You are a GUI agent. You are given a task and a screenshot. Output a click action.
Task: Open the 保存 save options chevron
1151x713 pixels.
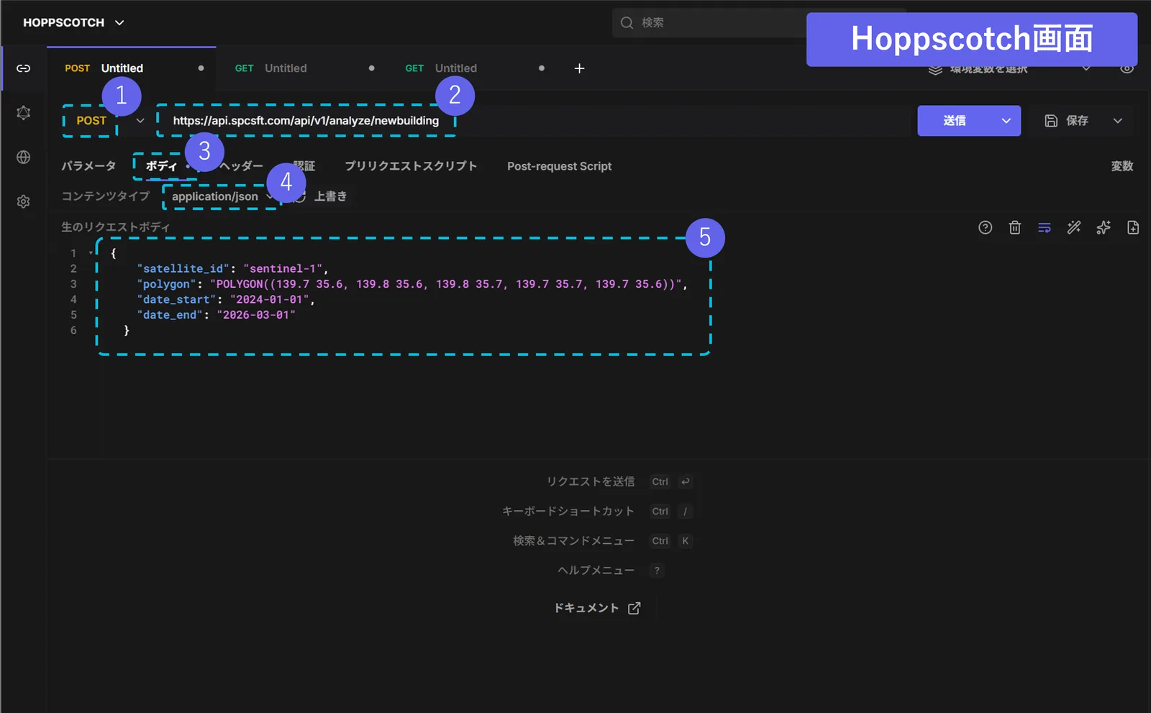1118,121
